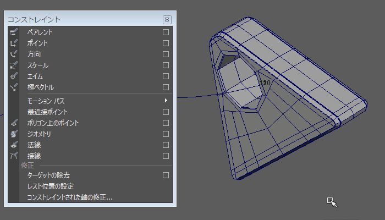Viewport: 385px width, 220px height.
Task: Open スケール options box
Action: (166, 65)
